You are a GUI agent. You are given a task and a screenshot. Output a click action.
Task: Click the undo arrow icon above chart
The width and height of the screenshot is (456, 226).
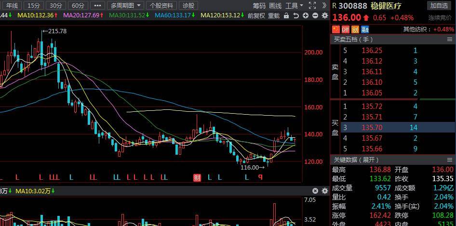pyautogui.click(x=295, y=15)
